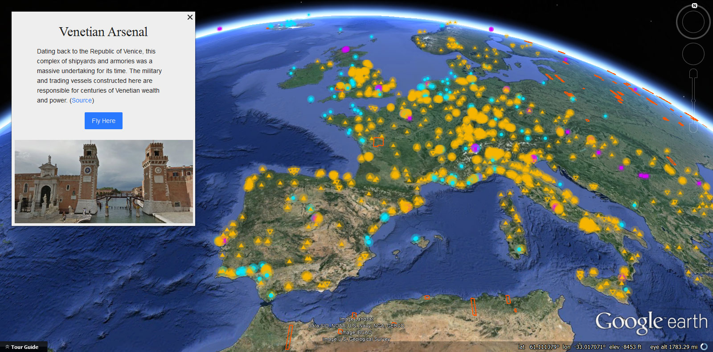Click the Fly Here button
This screenshot has width=713, height=352.
tap(103, 121)
